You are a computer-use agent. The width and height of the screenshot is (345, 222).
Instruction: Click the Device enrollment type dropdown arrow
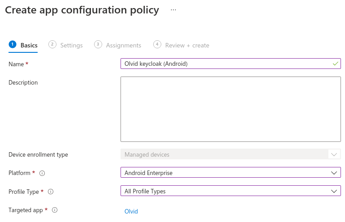pyautogui.click(x=333, y=154)
